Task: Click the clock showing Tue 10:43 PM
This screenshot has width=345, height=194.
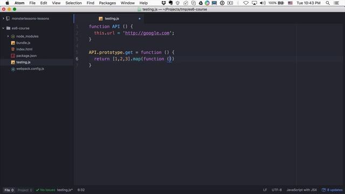Action: click(x=308, y=3)
